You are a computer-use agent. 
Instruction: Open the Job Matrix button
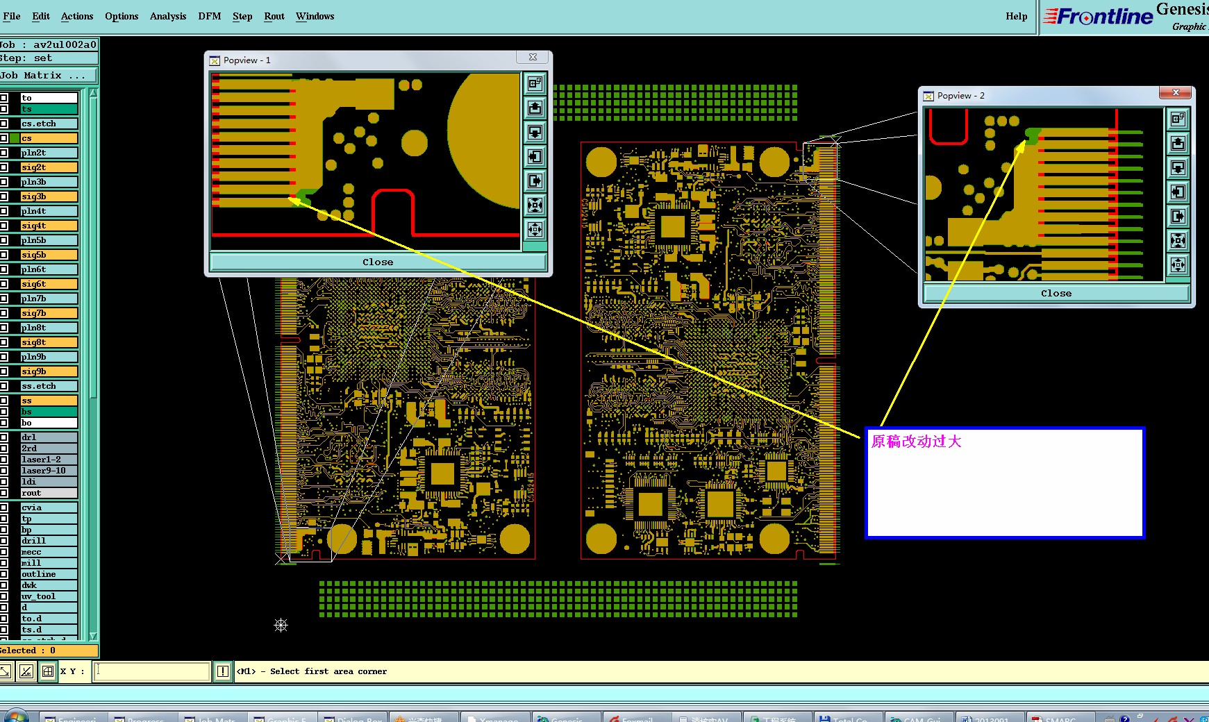point(49,75)
